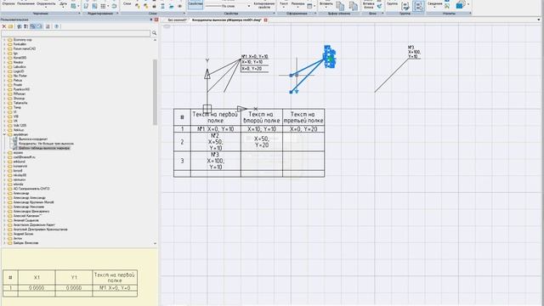Click the copy icon in Буфер обмена group
This screenshot has height=306, width=544.
coord(340,6)
